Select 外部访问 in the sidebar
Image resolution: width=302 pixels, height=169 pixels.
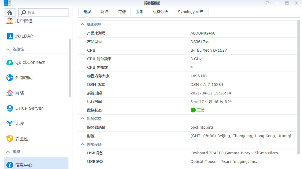pos(24,78)
